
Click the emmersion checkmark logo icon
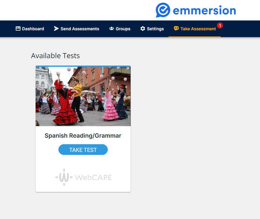pos(163,10)
